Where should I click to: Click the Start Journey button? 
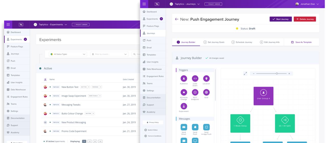pyautogui.click(x=281, y=19)
